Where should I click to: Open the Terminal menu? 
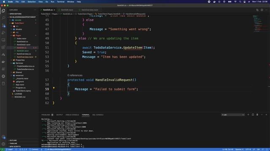(61, 2)
